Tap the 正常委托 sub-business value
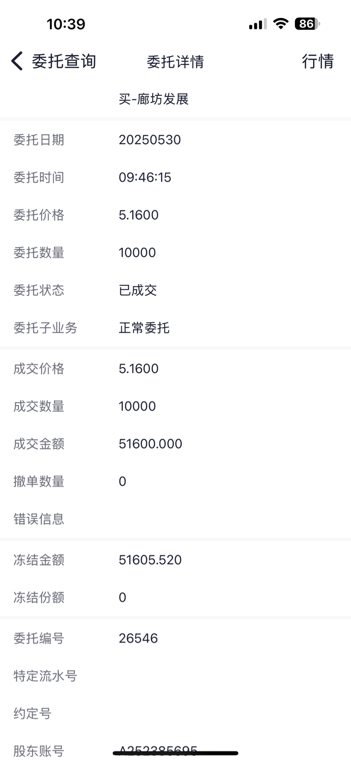Screen dimensions: 351x762 pyautogui.click(x=144, y=328)
